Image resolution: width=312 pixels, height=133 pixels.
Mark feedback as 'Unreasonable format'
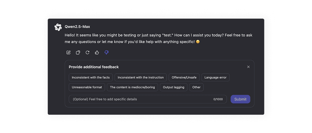(87, 87)
